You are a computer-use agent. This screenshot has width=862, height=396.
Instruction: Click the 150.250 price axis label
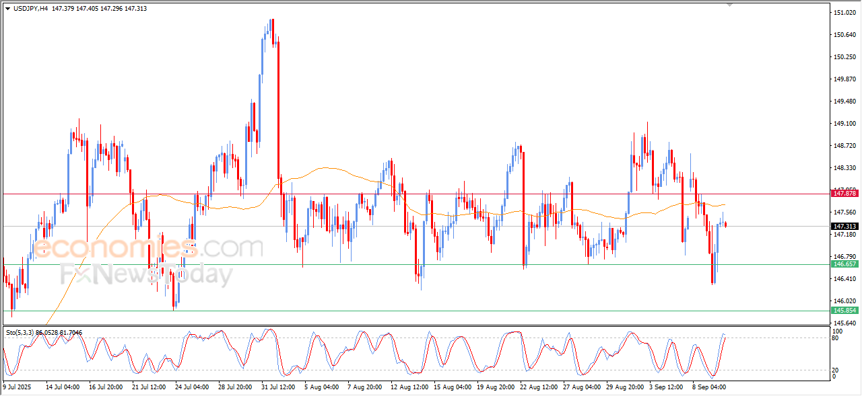[844, 57]
